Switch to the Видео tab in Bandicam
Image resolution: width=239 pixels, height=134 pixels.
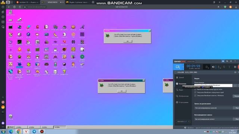(180, 90)
